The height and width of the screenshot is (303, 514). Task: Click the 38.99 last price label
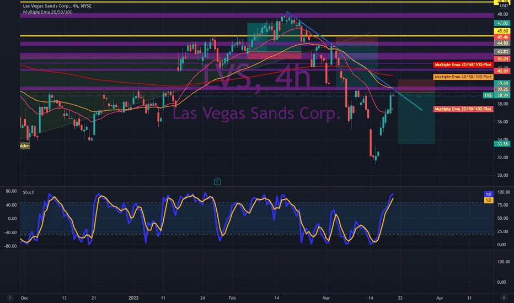502,95
